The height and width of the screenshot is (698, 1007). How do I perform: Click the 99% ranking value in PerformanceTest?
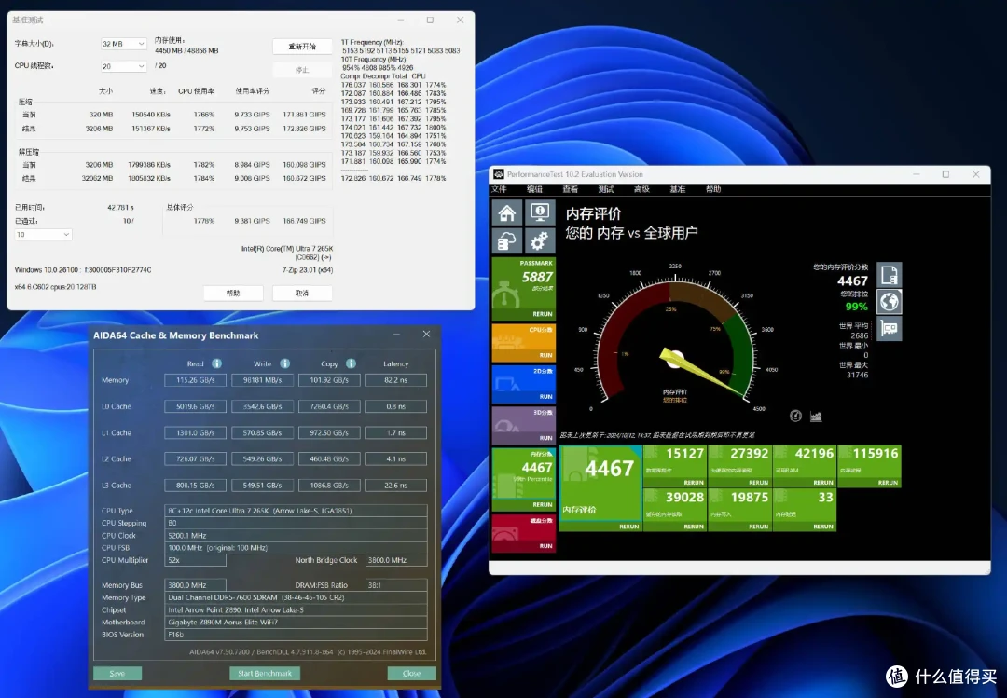click(857, 307)
